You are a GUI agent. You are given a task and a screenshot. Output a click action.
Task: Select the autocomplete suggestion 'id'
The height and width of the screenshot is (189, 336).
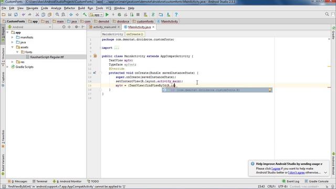pos(217,90)
